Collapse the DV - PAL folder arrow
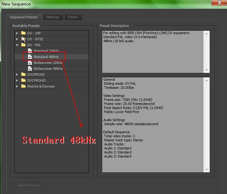The image size is (227, 194). tap(17, 45)
